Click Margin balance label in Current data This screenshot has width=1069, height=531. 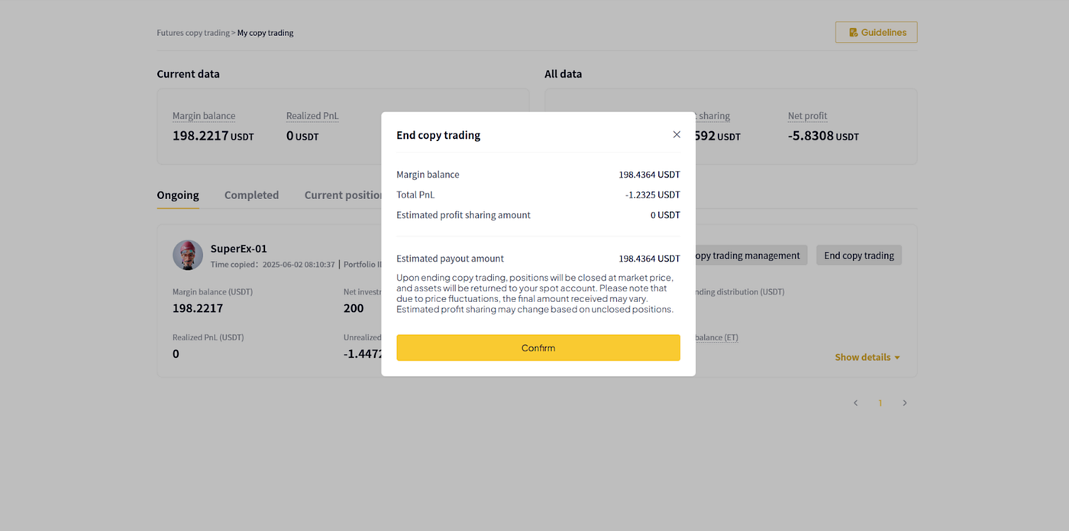pyautogui.click(x=204, y=116)
